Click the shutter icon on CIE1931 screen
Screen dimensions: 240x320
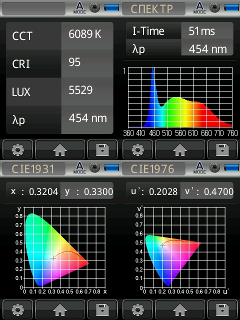(x=95, y=168)
